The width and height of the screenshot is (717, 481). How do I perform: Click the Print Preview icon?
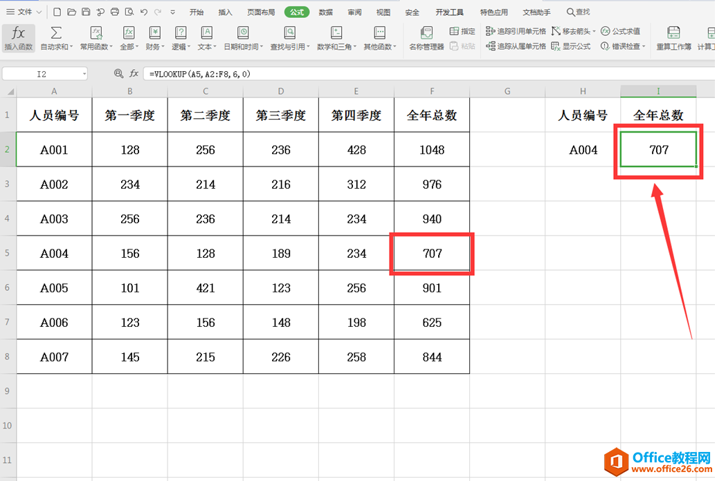point(129,12)
